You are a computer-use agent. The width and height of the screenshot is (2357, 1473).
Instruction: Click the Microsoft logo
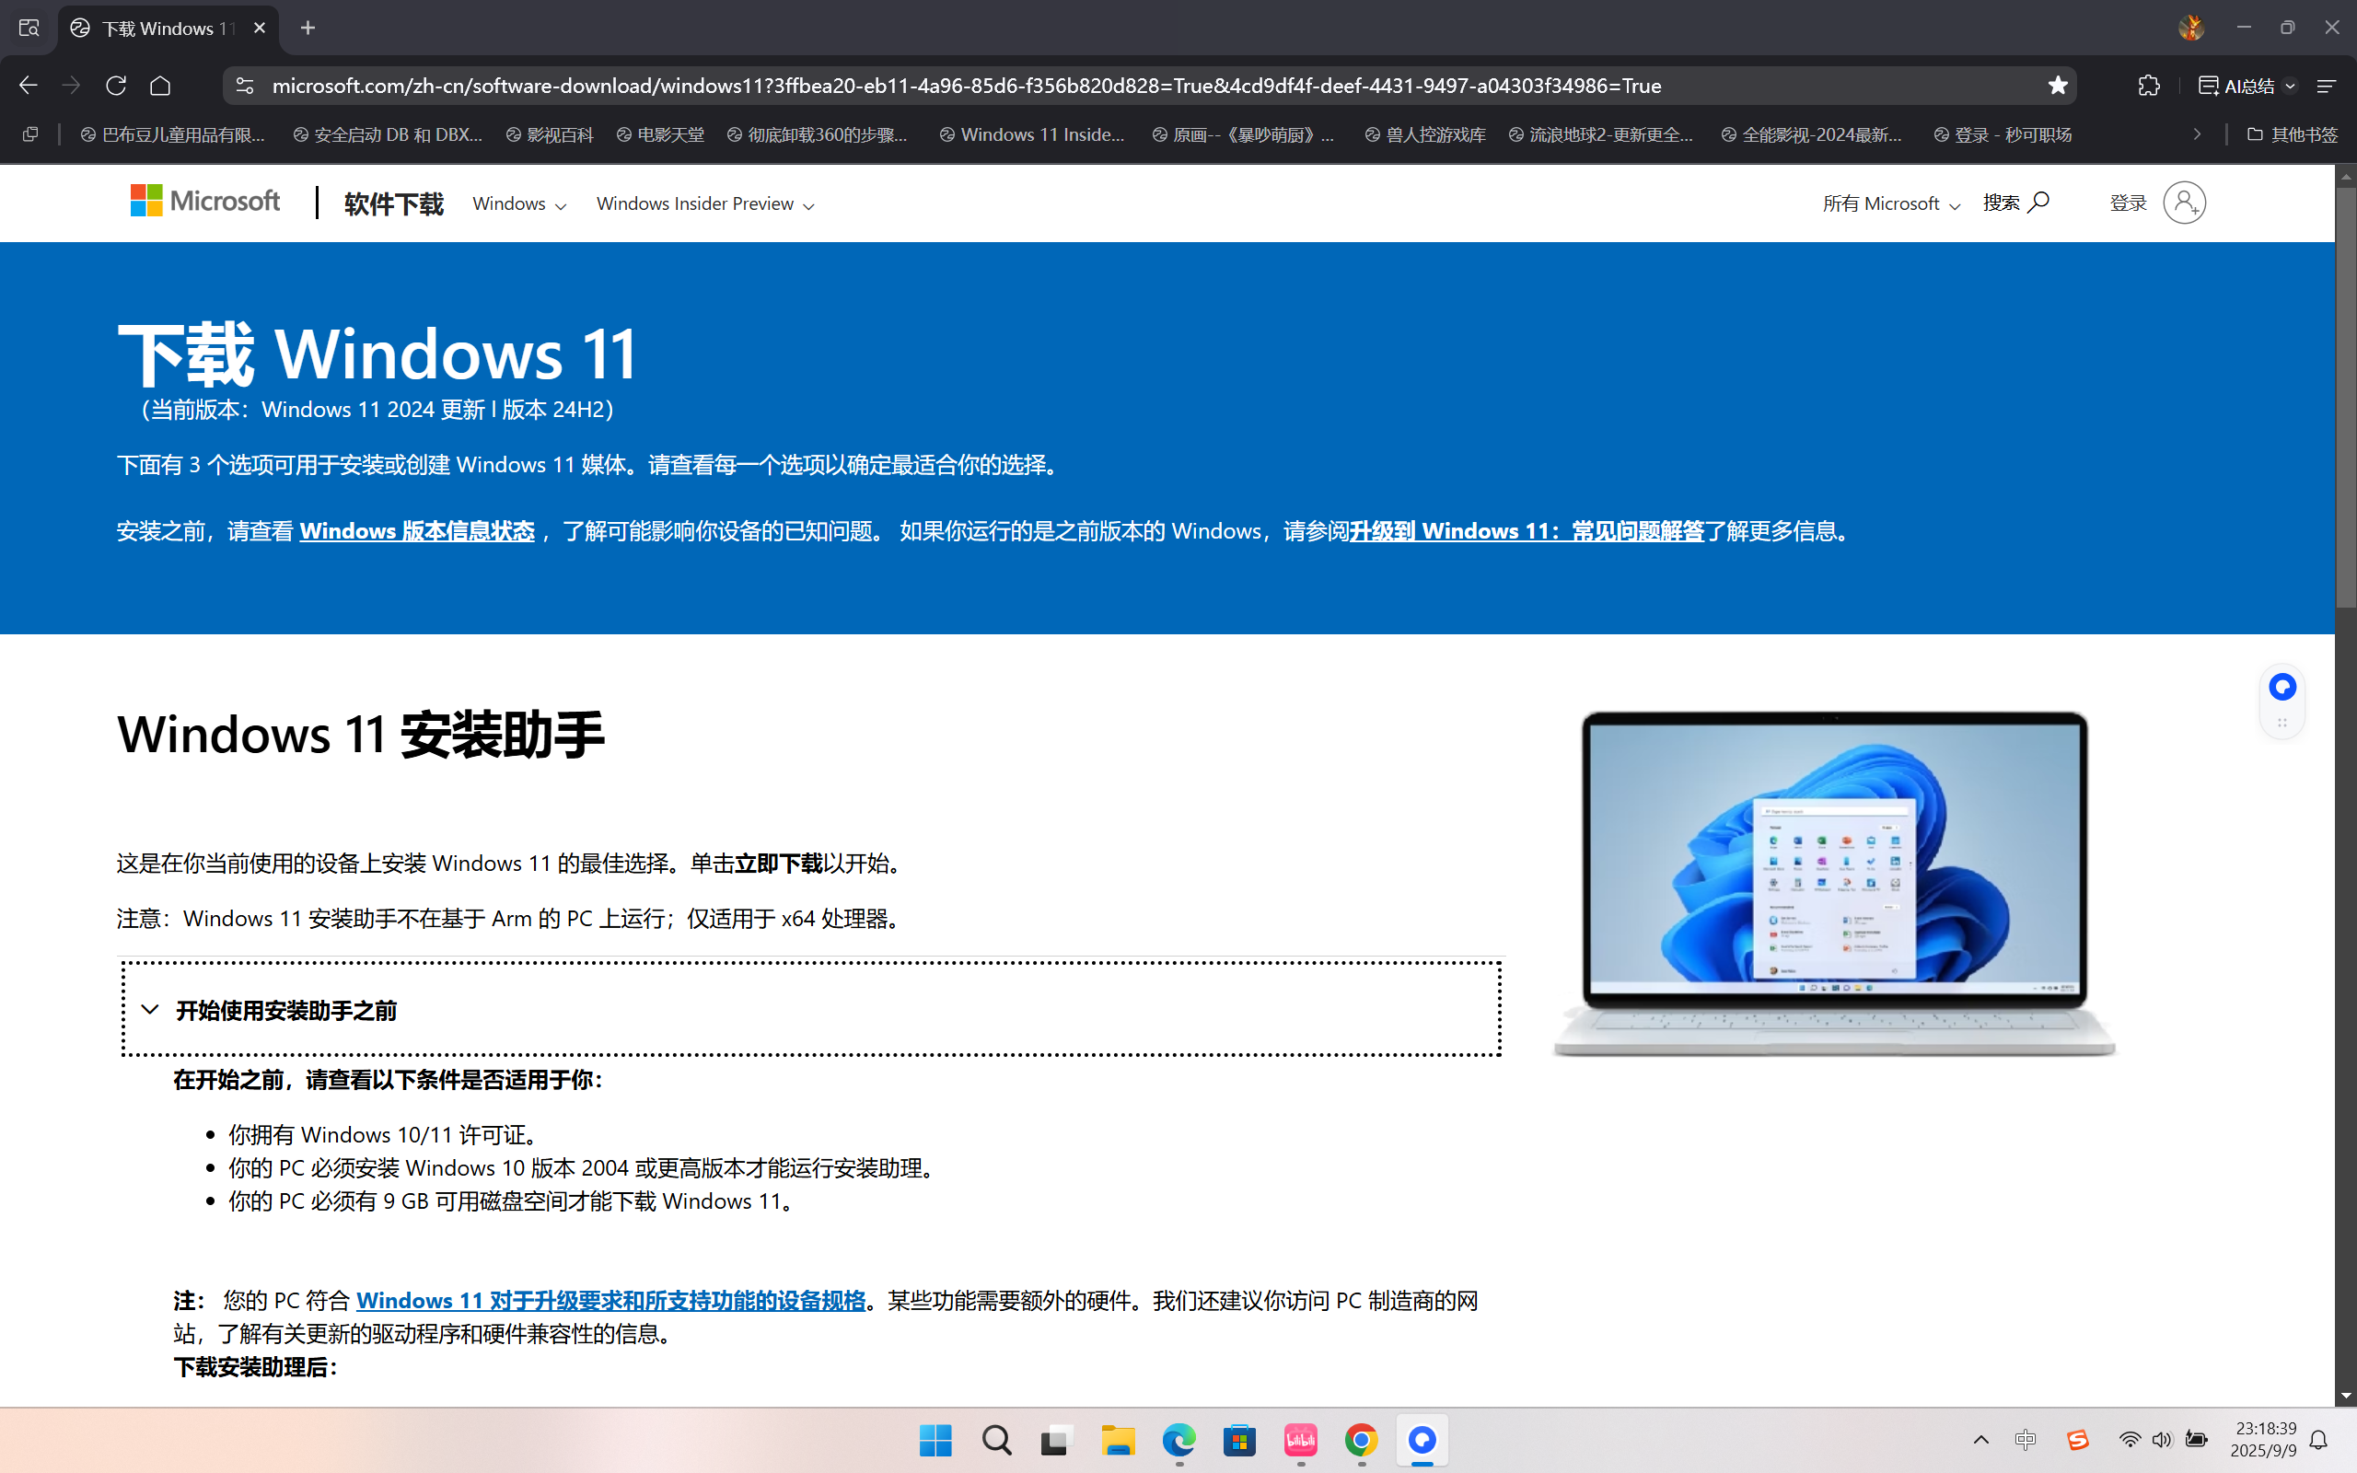pyautogui.click(x=204, y=201)
